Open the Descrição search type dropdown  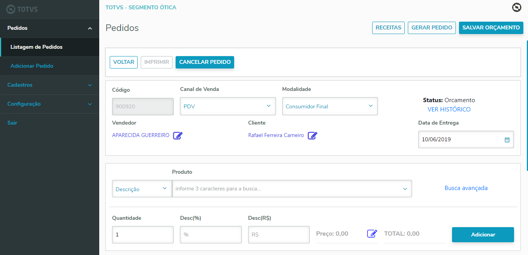pyautogui.click(x=142, y=189)
